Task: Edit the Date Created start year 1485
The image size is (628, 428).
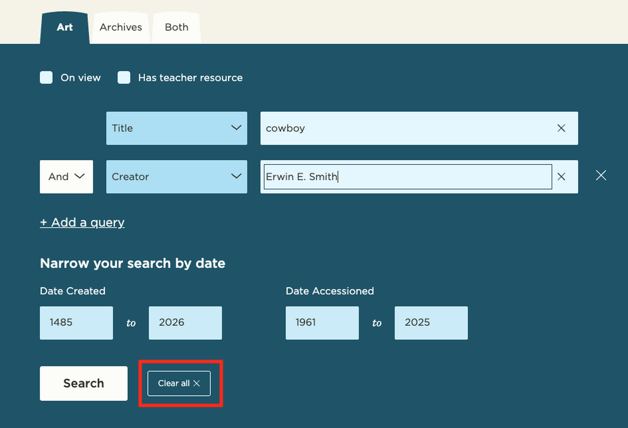Action: 76,323
